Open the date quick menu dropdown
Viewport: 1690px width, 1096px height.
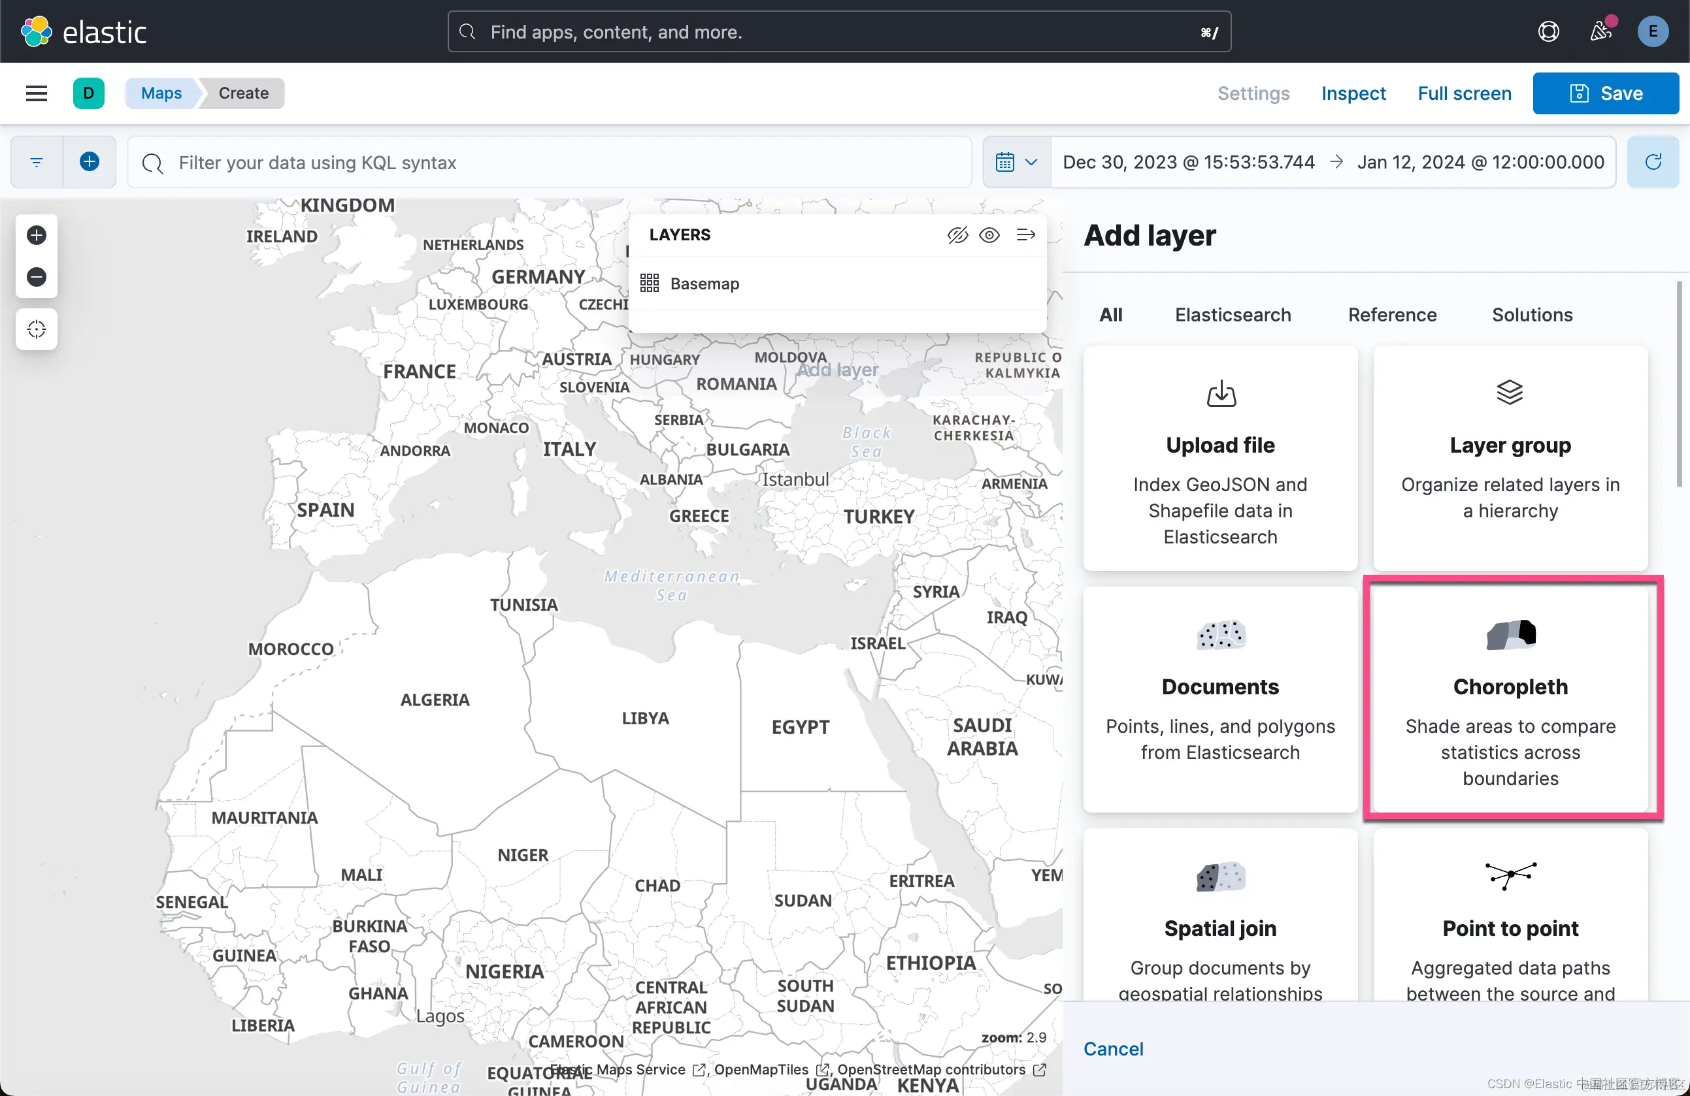[1017, 162]
